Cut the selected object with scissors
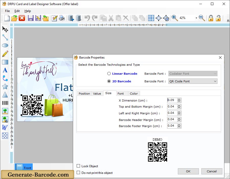Image resolution: width=230 pixels, height=179 pixels. coord(111,18)
